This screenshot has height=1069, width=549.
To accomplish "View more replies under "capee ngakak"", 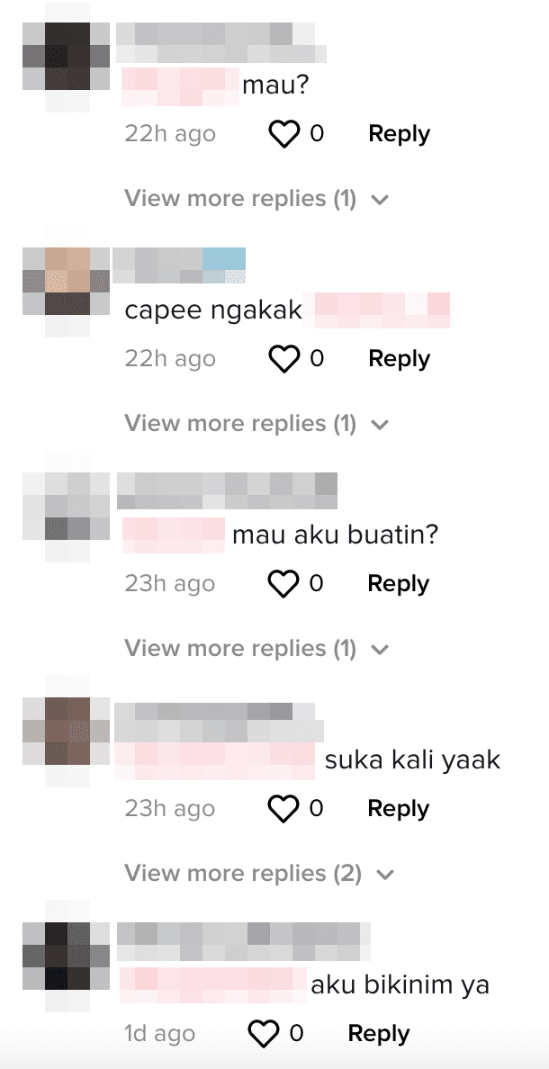I will coord(256,424).
